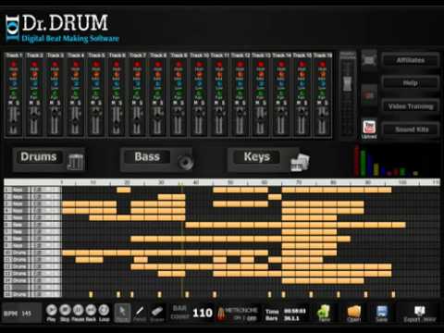Solo Track 8 with its S button

click(162, 103)
